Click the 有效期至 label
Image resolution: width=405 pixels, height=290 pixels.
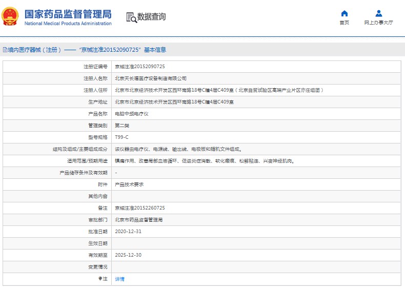tap(97, 255)
